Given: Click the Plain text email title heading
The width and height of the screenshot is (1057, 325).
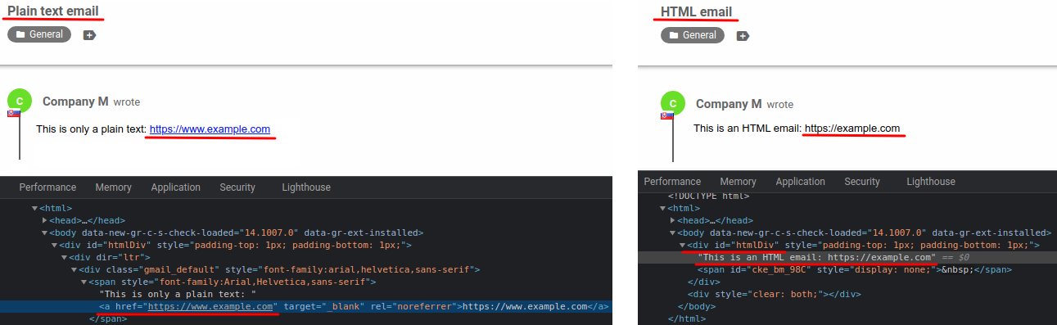Looking at the screenshot, I should [x=53, y=11].
